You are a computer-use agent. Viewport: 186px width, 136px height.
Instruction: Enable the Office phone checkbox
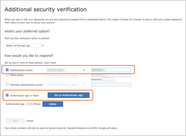(7, 75)
